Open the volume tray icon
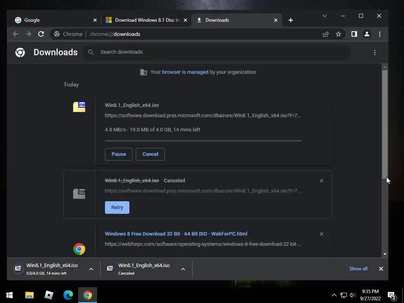This screenshot has height=303, width=404. click(x=353, y=295)
